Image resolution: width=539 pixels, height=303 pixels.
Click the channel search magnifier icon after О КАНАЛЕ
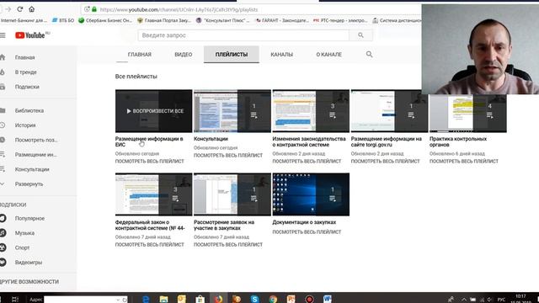click(369, 54)
